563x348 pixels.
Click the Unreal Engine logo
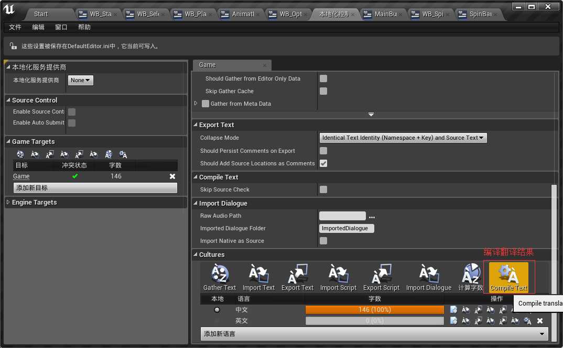[9, 9]
